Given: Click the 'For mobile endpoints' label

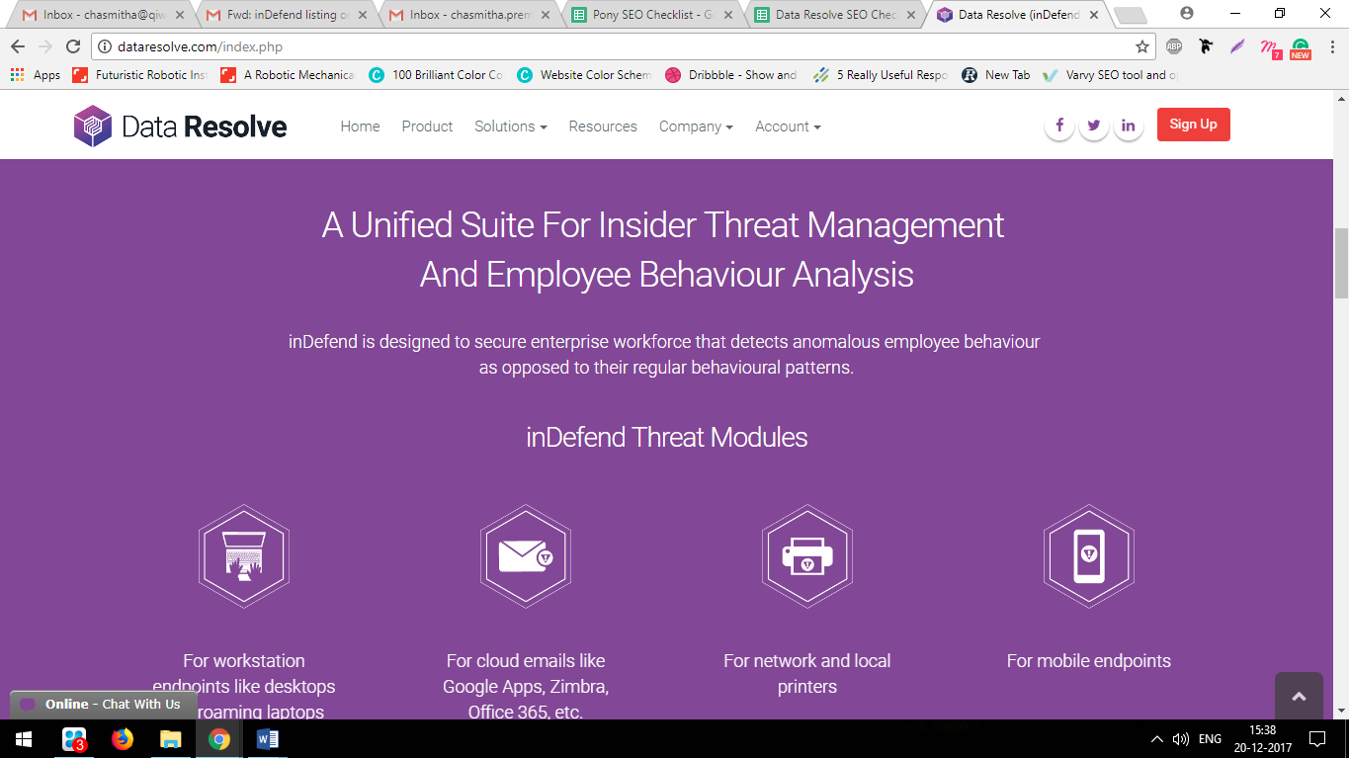Looking at the screenshot, I should coord(1089,661).
